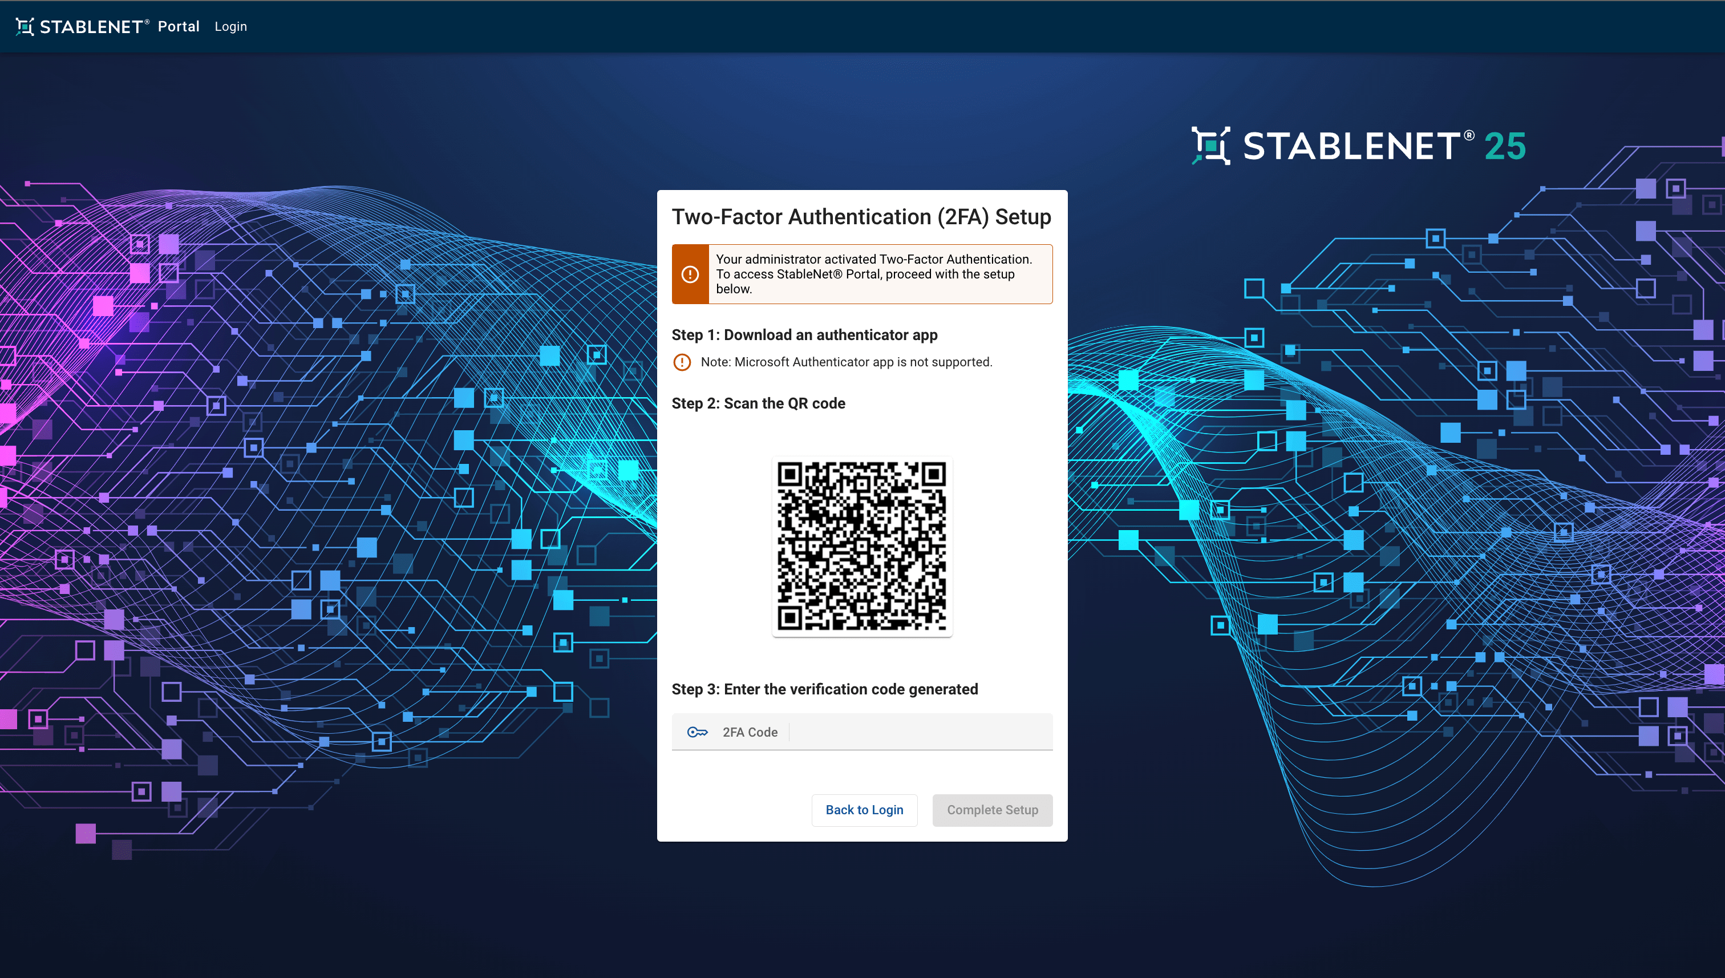Click "Step 3: Enter the verification code generated" heading
Image resolution: width=1725 pixels, height=978 pixels.
pyautogui.click(x=824, y=689)
